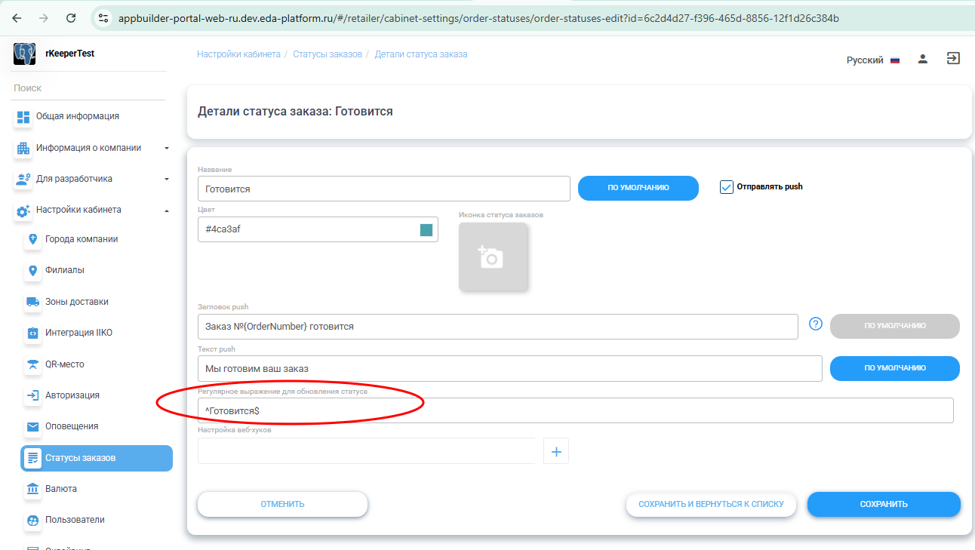This screenshot has width=975, height=550.
Task: Click the add webhook plus icon
Action: [556, 451]
